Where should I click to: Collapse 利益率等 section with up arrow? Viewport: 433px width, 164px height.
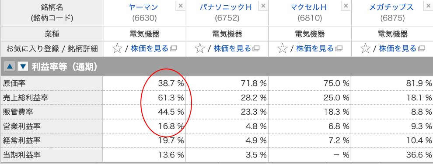pyautogui.click(x=10, y=67)
